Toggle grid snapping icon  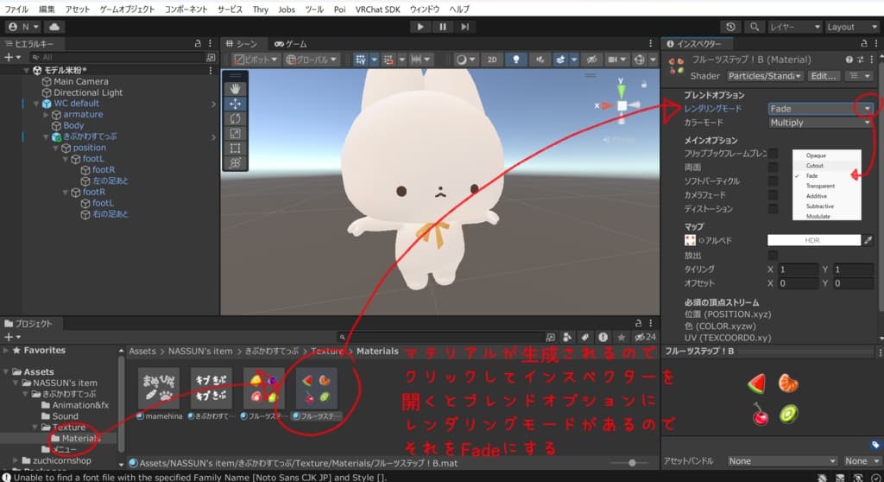[x=361, y=60]
